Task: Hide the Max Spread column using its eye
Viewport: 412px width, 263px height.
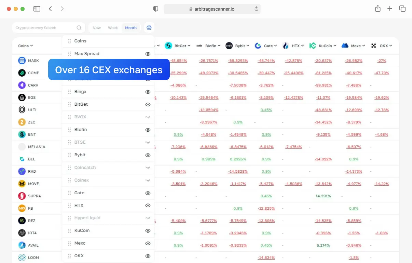Action: tap(148, 54)
